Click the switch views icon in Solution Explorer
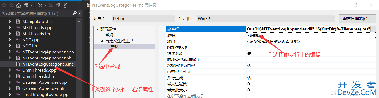Viewport: 379px width, 98px height. tap(26, 5)
